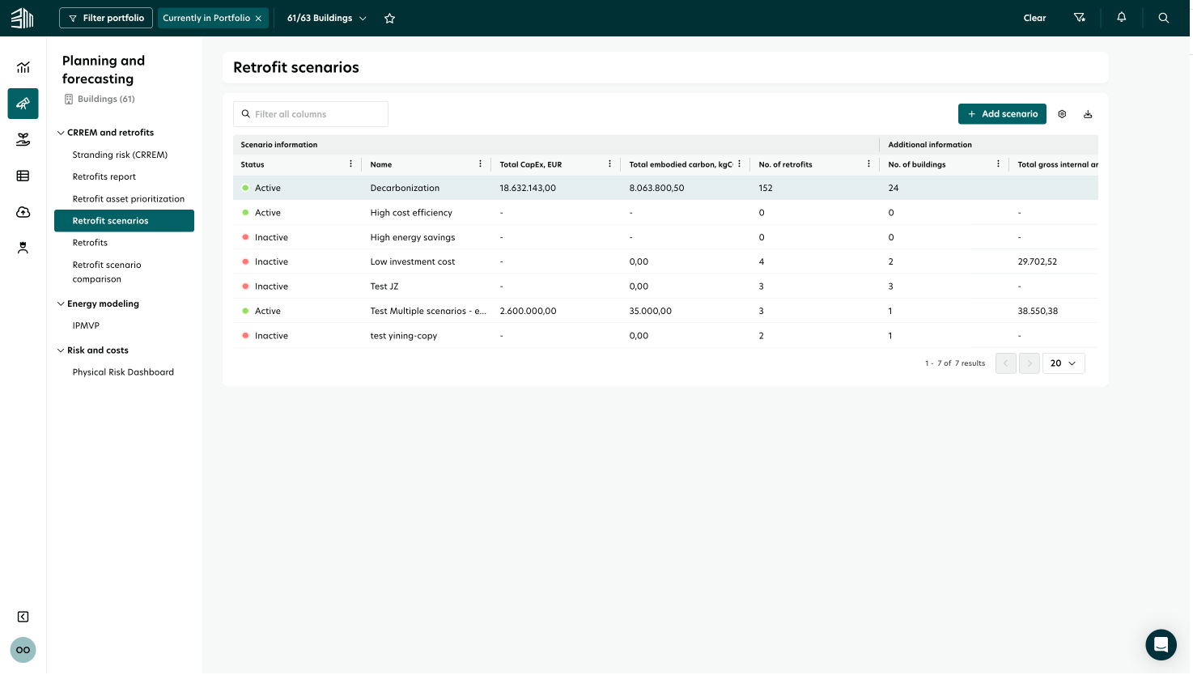Go to Retrofit asset prioritization
1193x675 pixels.
tap(128, 199)
